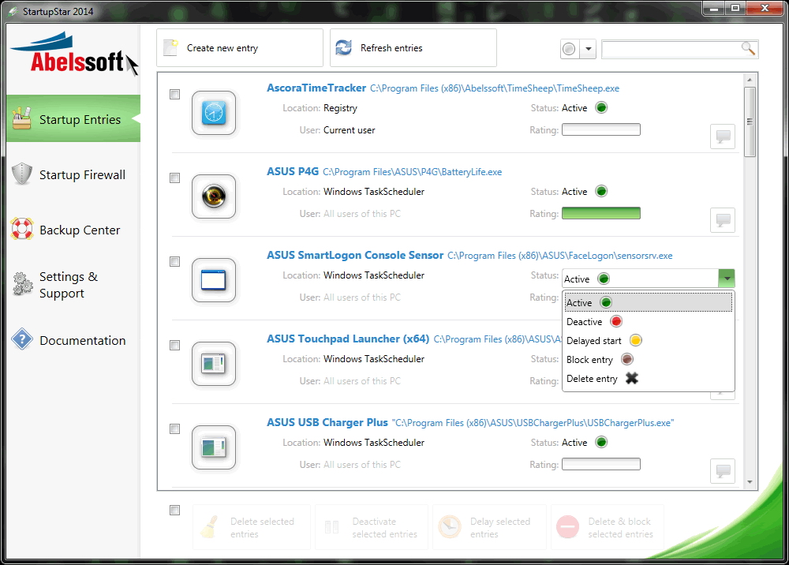The image size is (789, 565).
Task: Tick the ASUS P4G entry checkbox
Action: click(x=175, y=178)
